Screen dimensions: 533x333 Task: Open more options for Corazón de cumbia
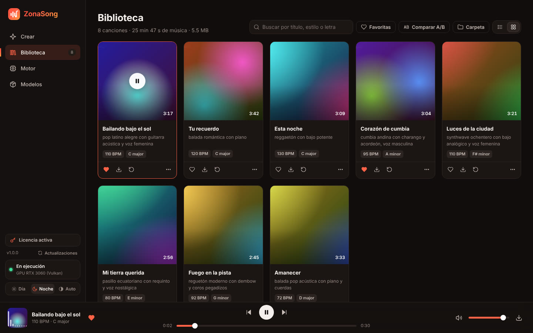tap(427, 169)
